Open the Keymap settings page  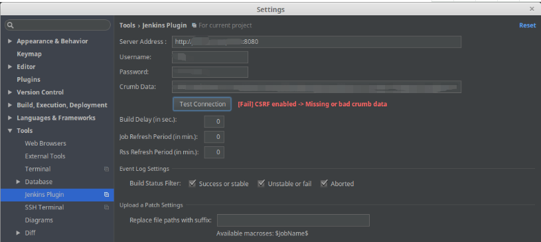[x=29, y=54]
